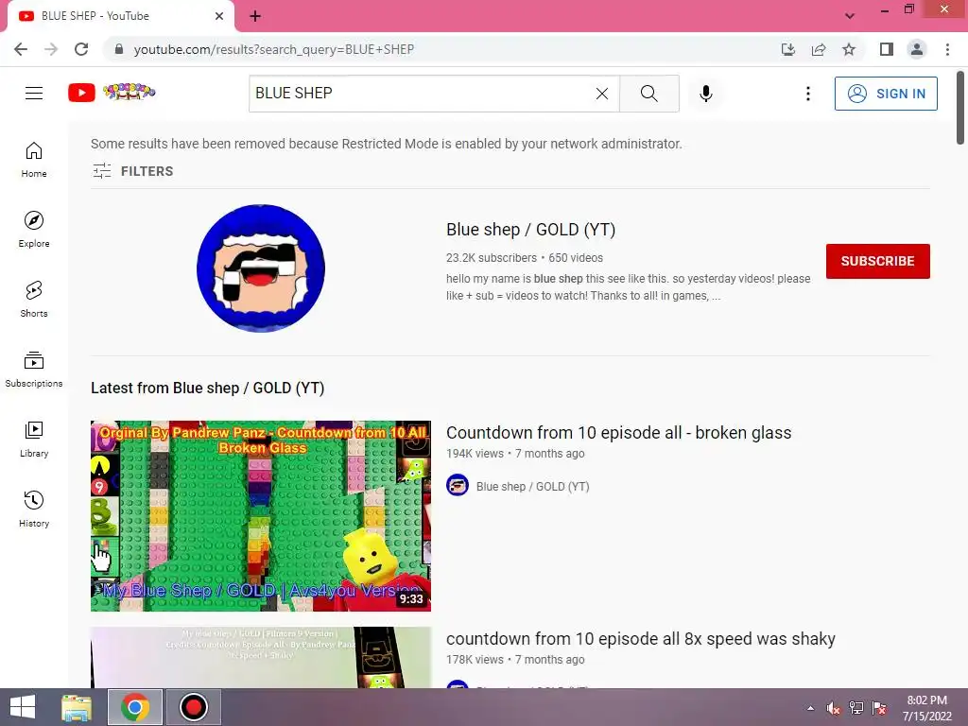Open Blue shep / GOLD (YT) channel title
The width and height of the screenshot is (968, 726).
coord(531,230)
